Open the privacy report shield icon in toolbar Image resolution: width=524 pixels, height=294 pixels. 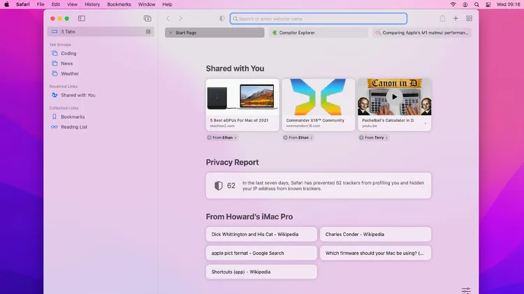222,19
